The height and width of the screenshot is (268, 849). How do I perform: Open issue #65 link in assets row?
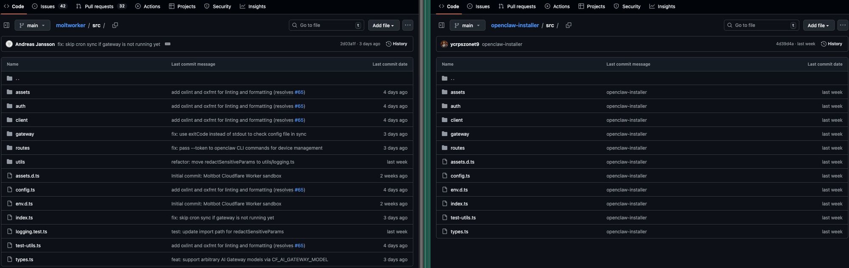(299, 92)
